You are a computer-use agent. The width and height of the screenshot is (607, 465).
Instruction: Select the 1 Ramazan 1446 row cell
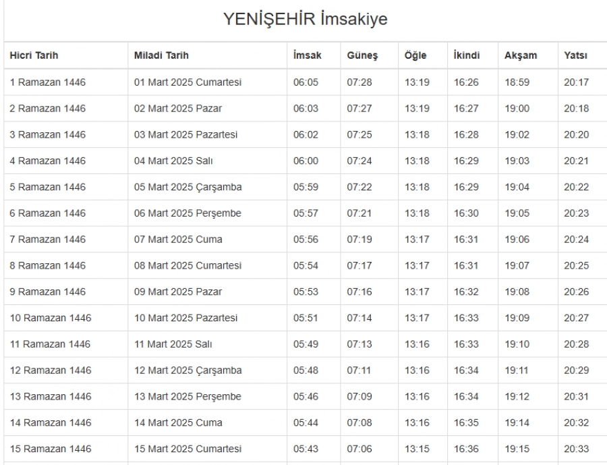[48, 82]
